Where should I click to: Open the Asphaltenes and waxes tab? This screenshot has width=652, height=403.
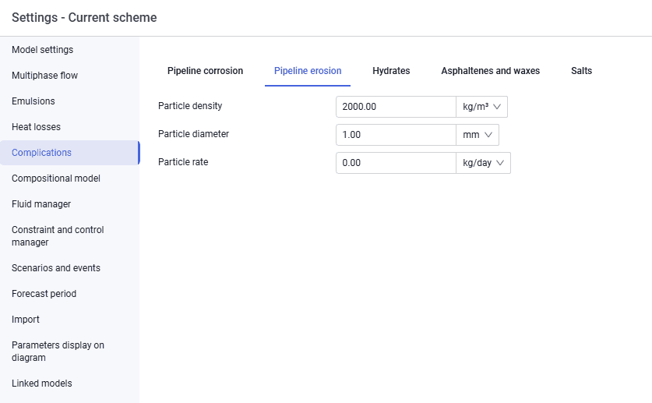pyautogui.click(x=491, y=71)
